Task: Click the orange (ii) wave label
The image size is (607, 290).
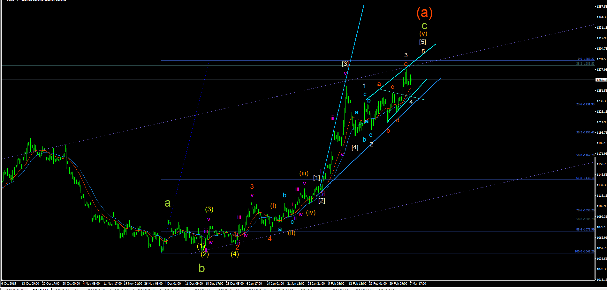Action: point(292,233)
